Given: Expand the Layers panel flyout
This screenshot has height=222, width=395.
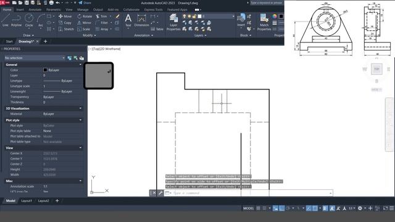Looking at the screenshot, I should 200,36.
